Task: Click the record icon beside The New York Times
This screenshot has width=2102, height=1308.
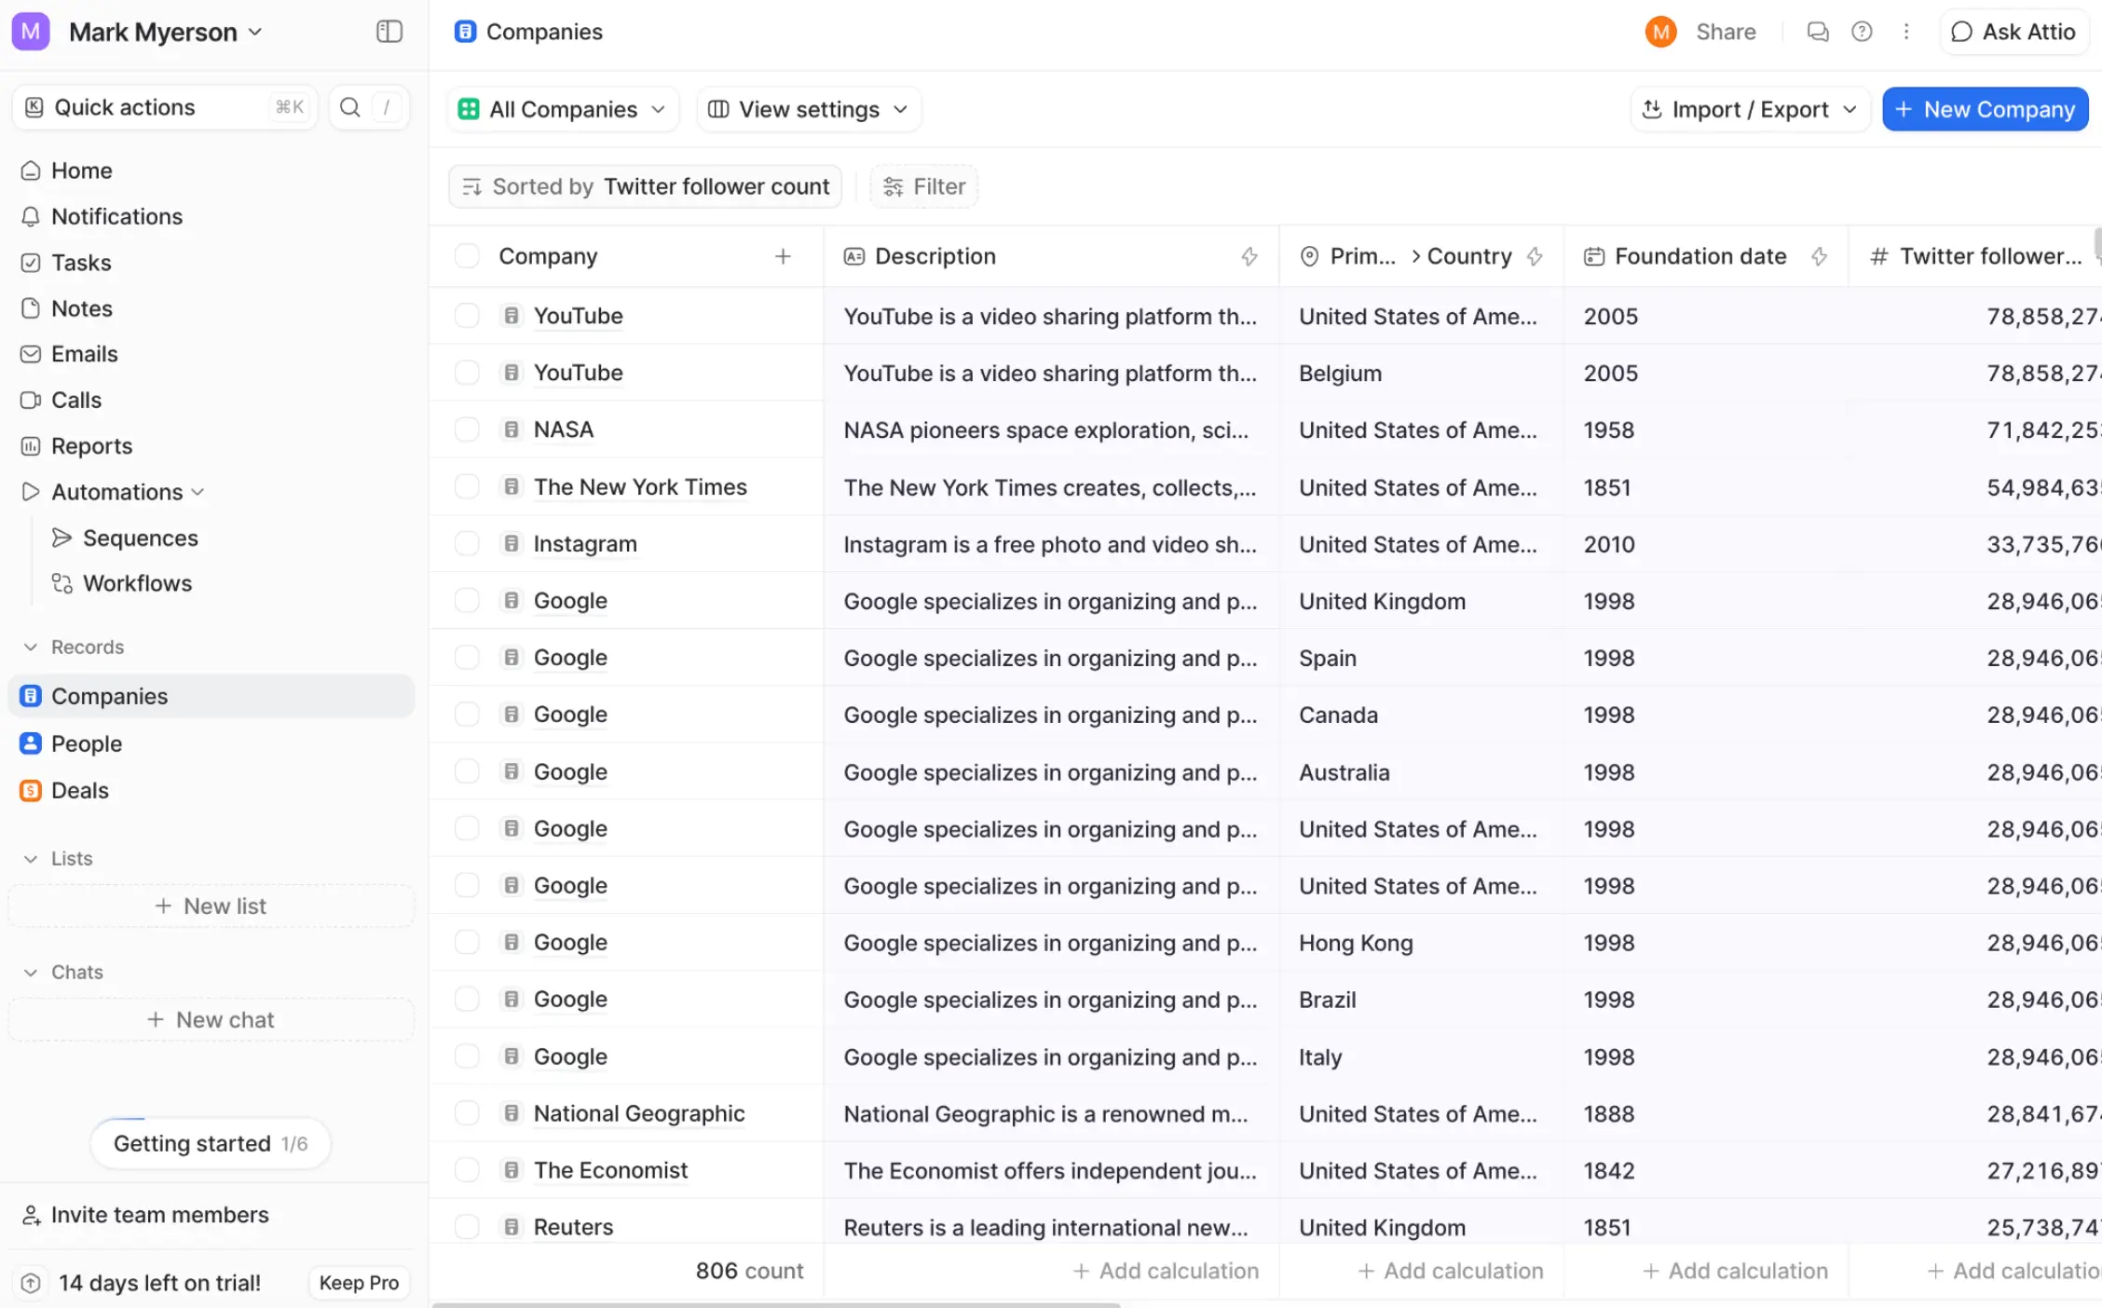Action: 512,486
